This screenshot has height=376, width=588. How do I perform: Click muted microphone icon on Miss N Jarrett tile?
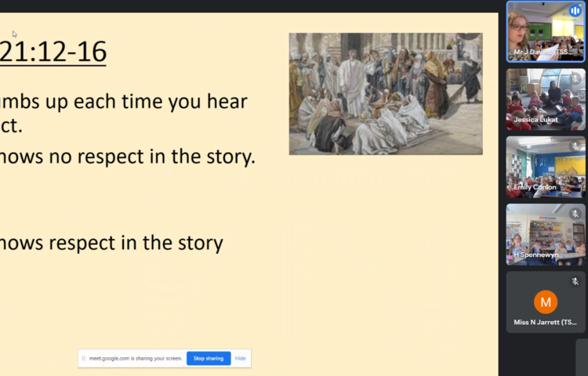(575, 282)
